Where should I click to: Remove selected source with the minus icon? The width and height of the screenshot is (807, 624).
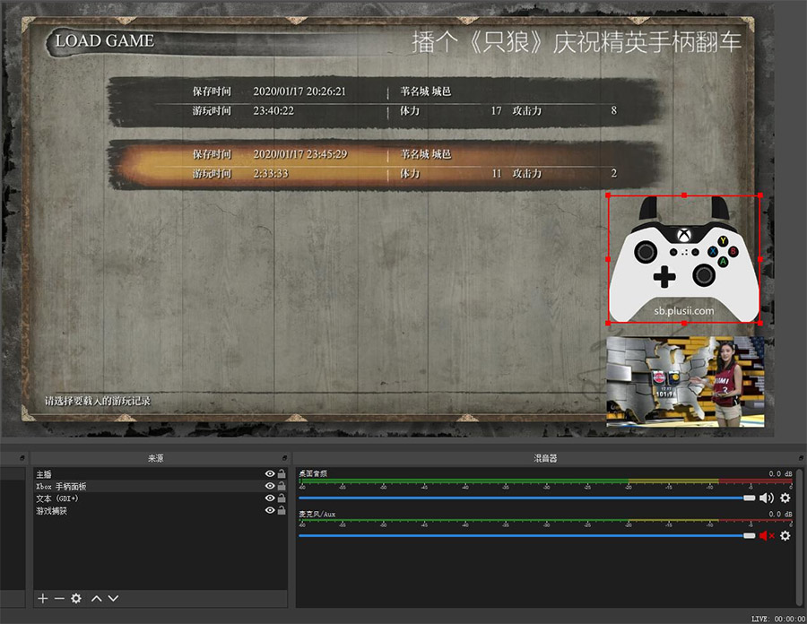pos(59,598)
